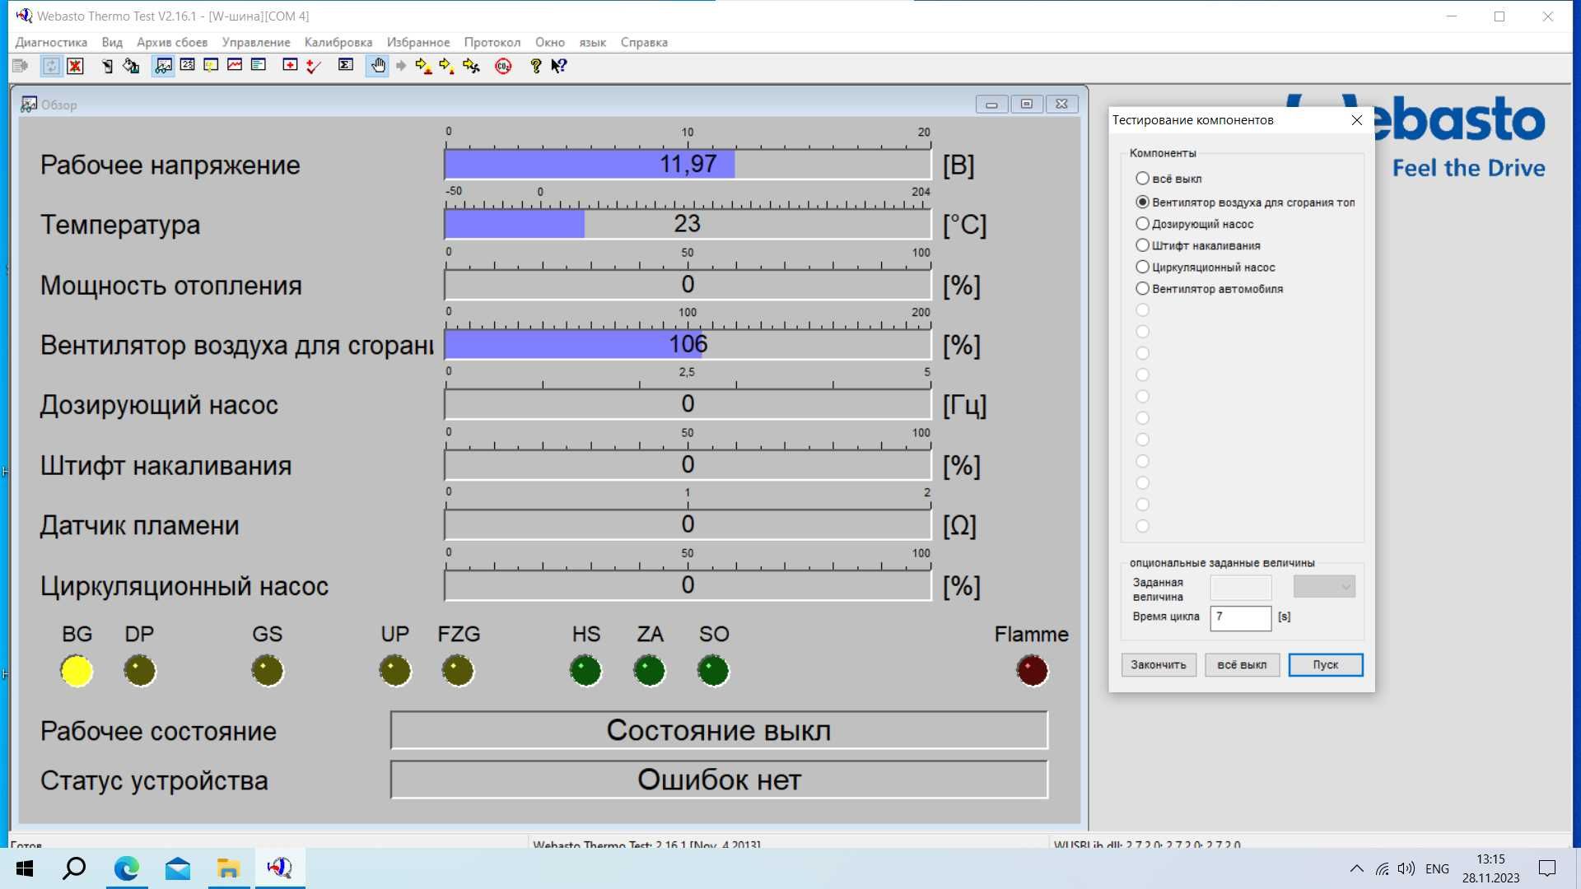Screen dimensions: 1581x889
Task: Select the 'всё выкл' radio option
Action: (1142, 179)
